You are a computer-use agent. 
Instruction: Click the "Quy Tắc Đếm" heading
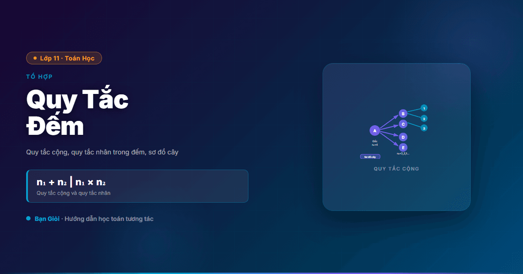coord(78,113)
